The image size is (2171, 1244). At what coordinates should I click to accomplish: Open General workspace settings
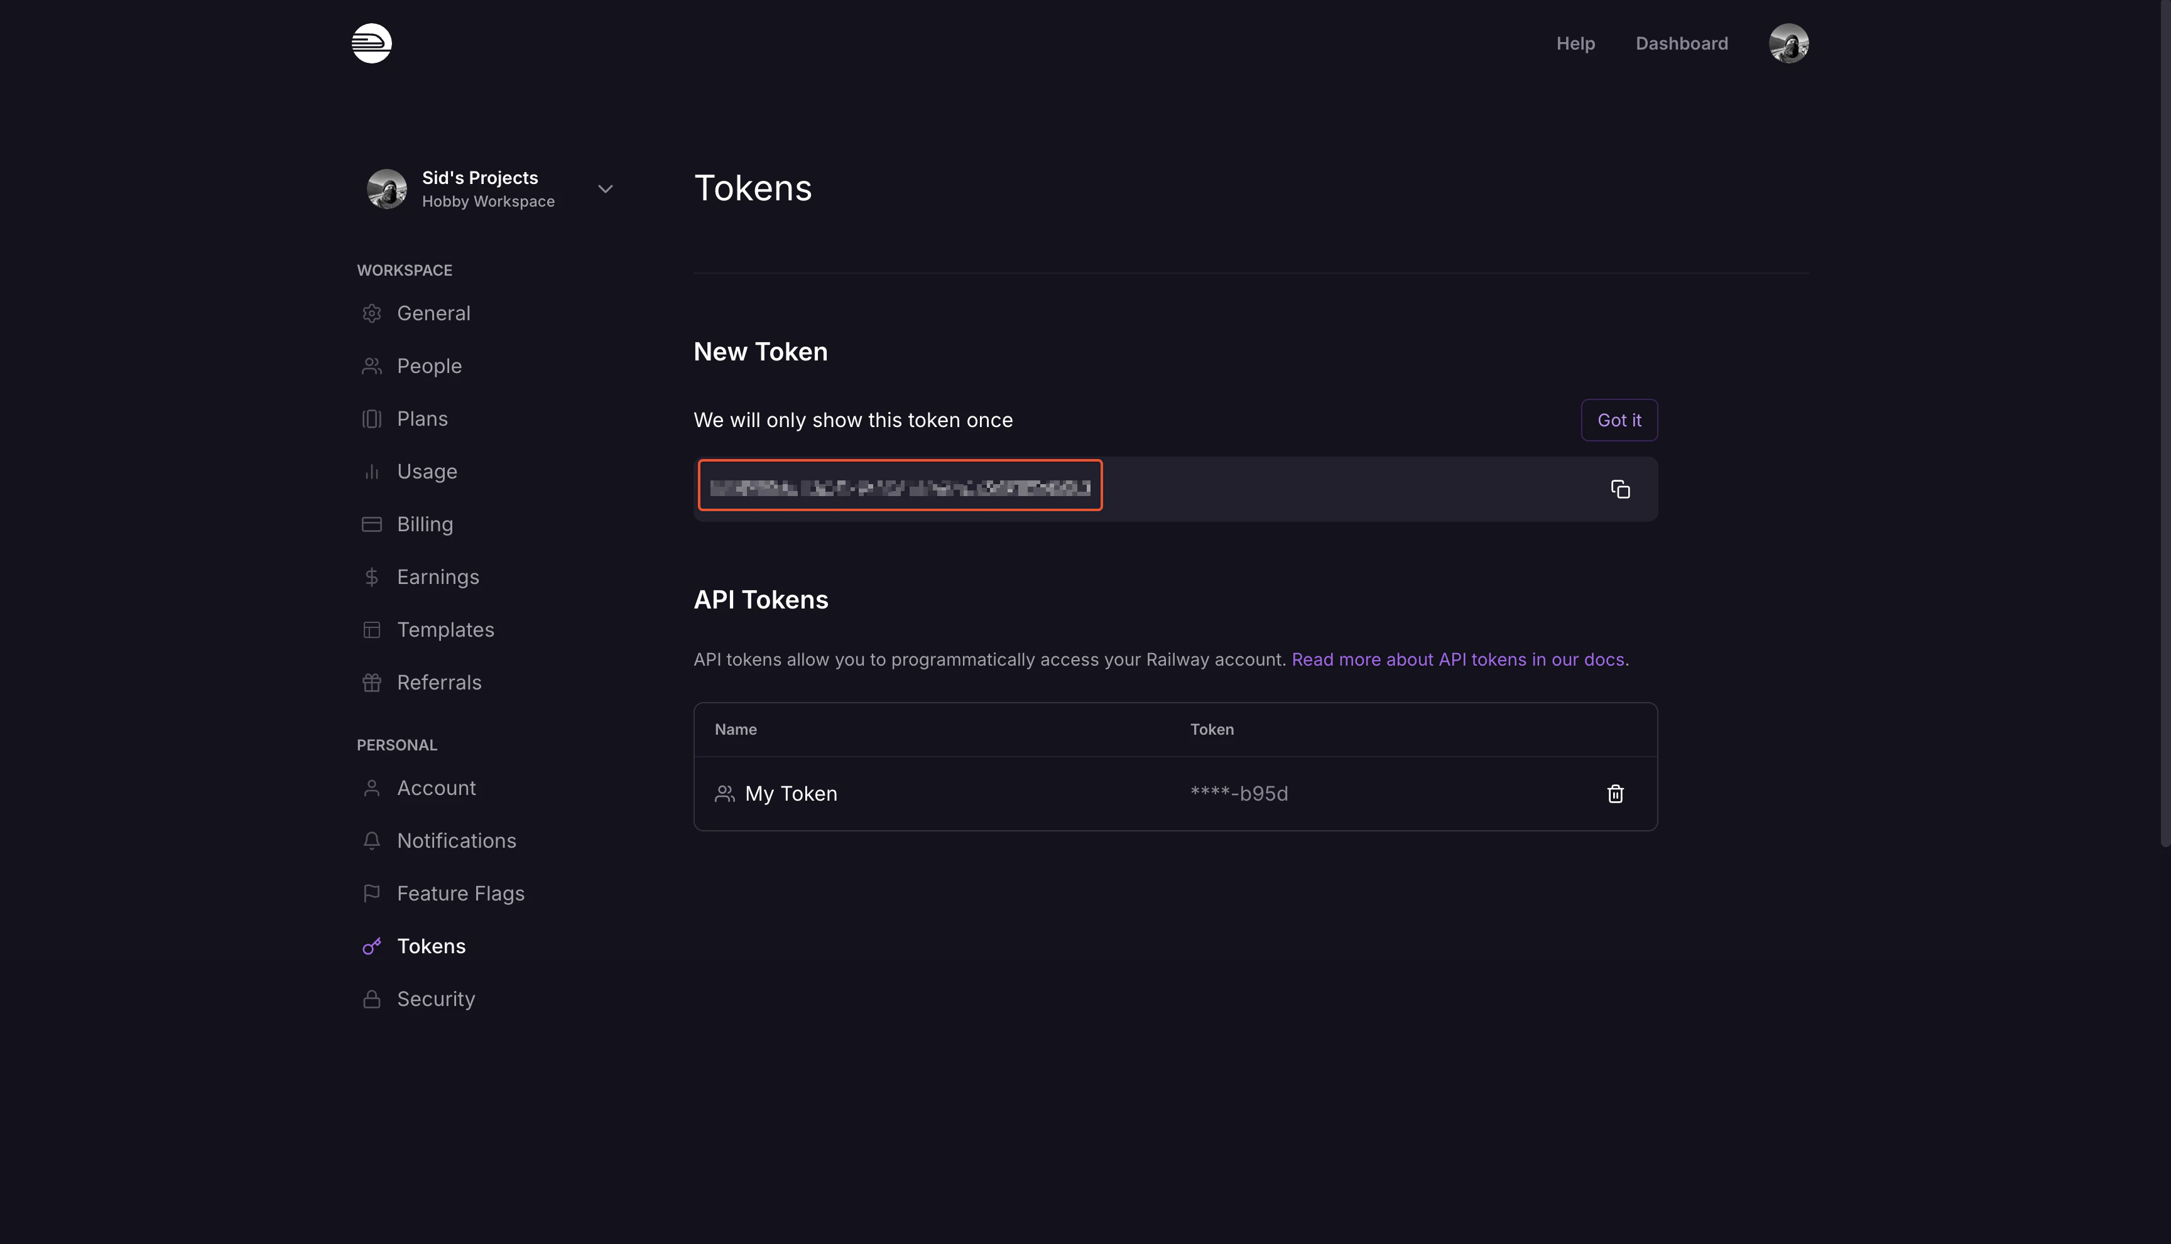433,313
